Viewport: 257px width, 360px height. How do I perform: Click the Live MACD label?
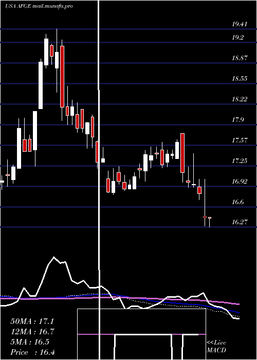click(216, 347)
